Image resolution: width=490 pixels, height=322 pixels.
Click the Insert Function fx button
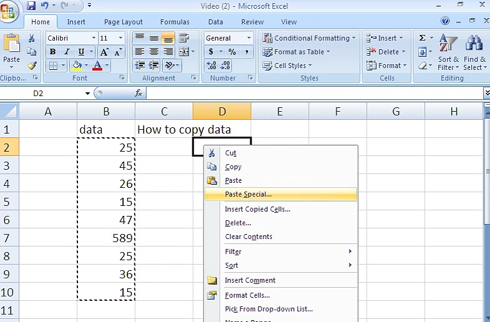click(139, 93)
